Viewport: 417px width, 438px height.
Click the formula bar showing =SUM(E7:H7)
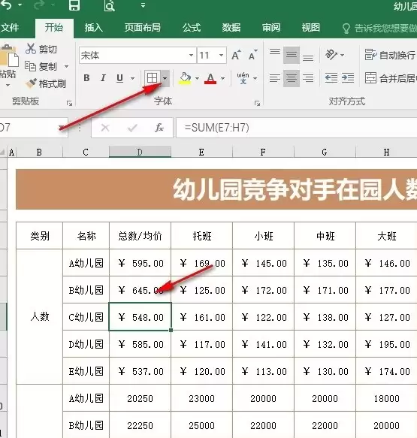point(297,128)
